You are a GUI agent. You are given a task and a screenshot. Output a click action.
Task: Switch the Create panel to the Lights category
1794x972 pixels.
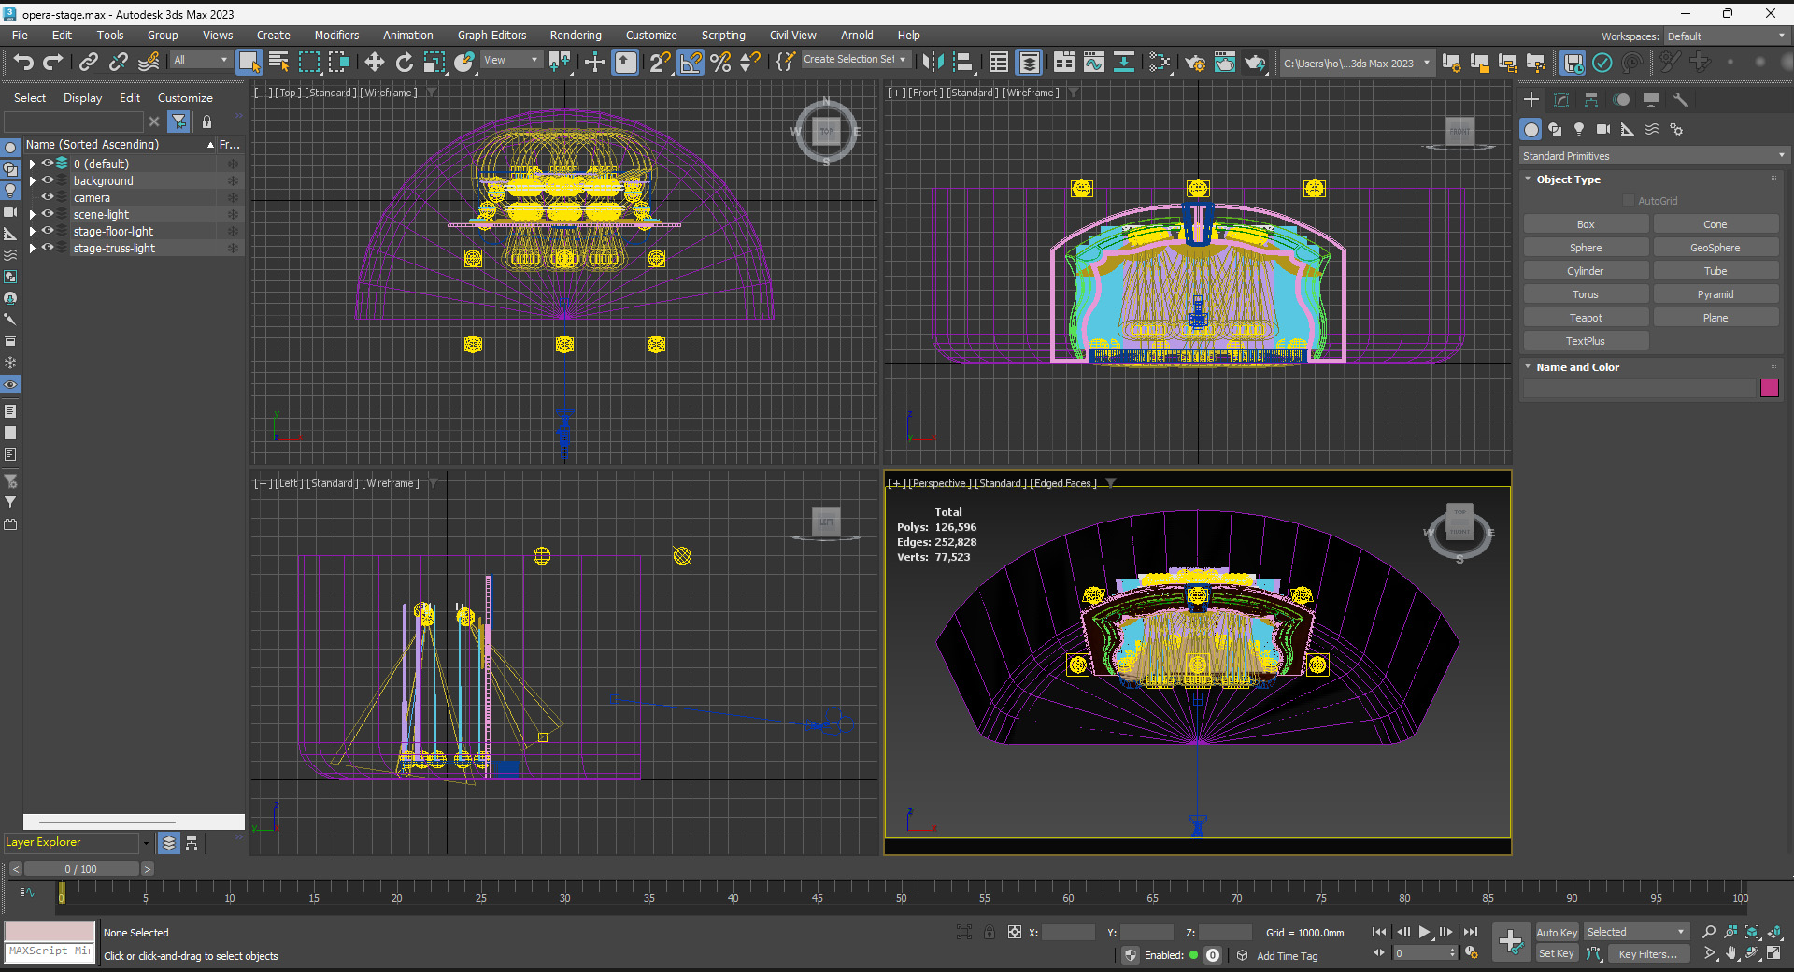1579,130
